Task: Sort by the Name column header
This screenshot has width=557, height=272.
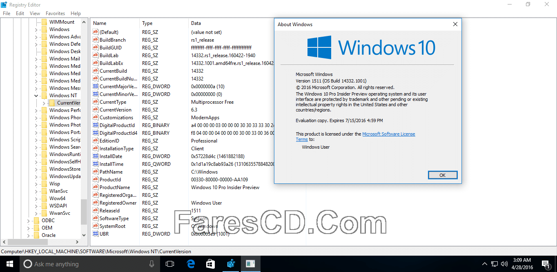Action: (x=115, y=23)
